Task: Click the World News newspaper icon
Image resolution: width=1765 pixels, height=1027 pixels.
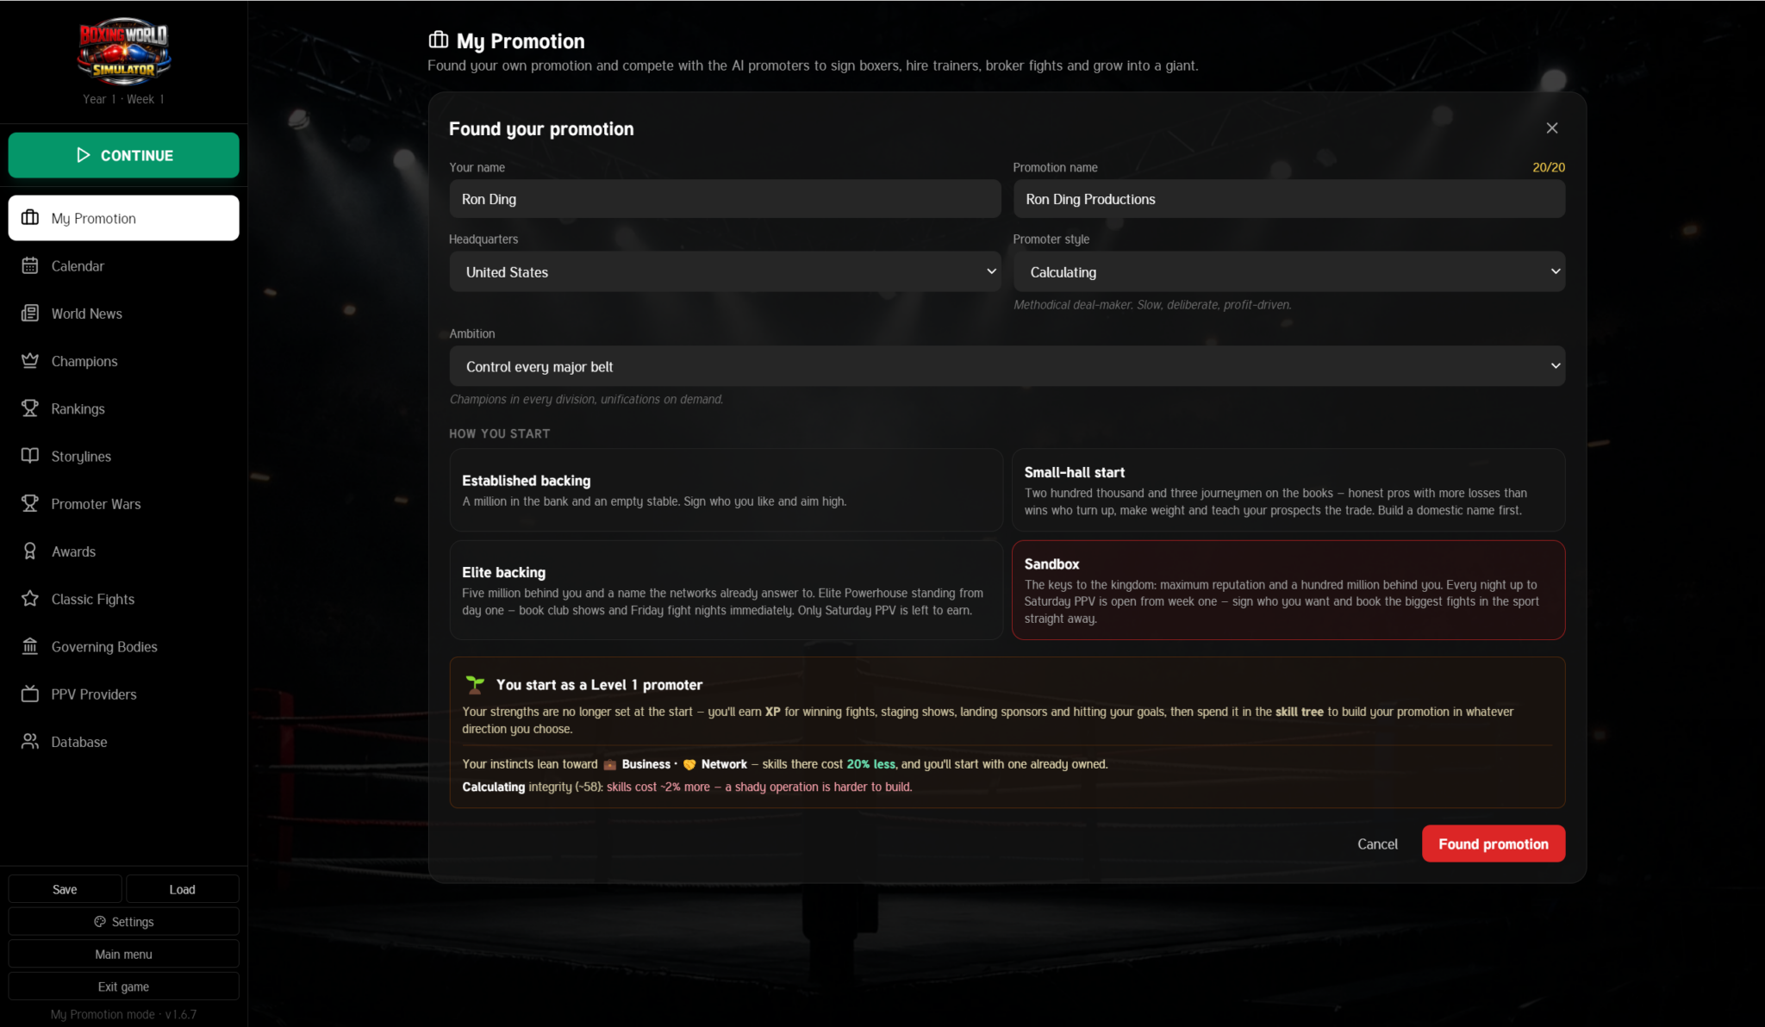Action: [30, 314]
